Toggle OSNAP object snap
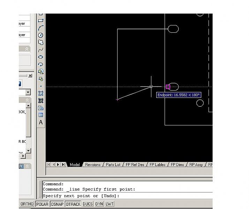249x209 pixels. 57,204
